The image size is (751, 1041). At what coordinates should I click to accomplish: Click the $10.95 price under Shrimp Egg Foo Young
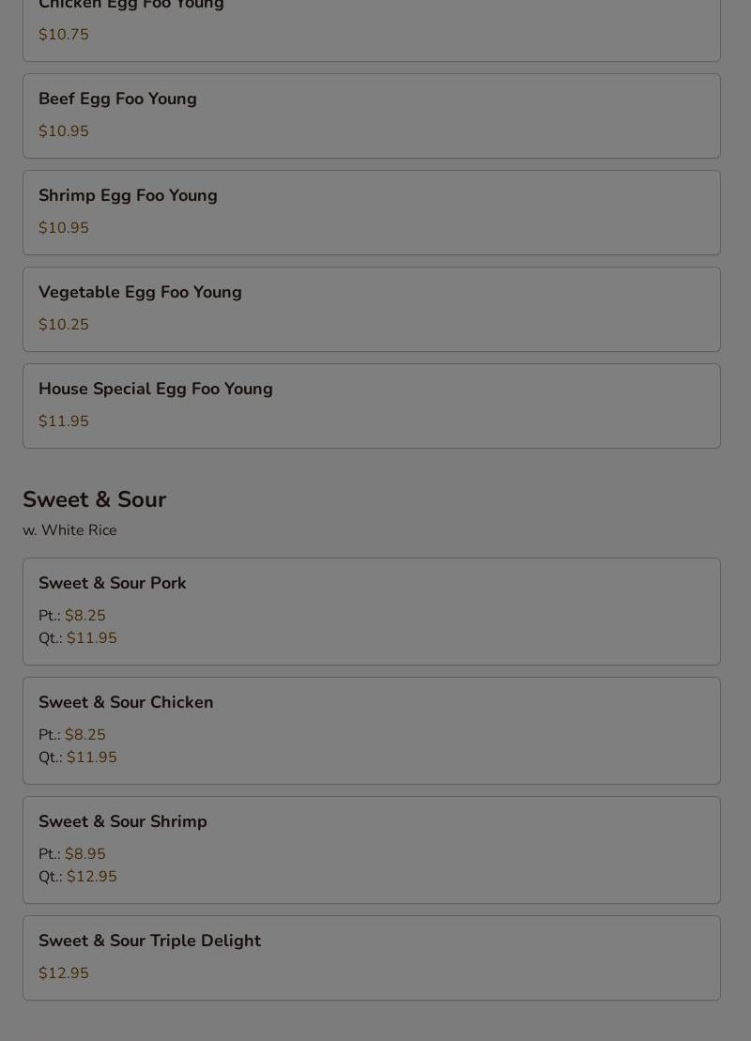[64, 228]
